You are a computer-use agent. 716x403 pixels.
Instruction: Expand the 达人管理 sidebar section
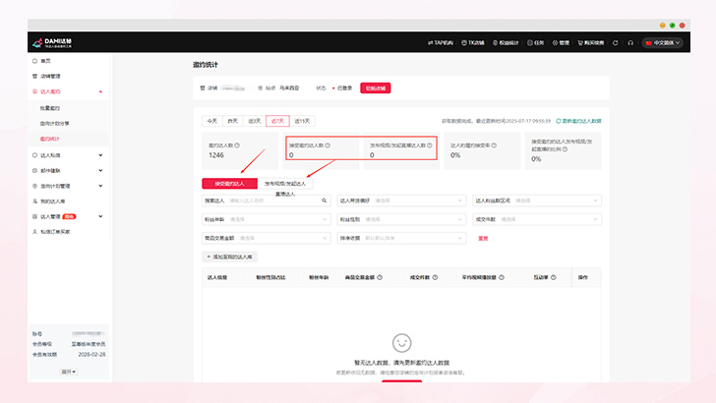[68, 216]
